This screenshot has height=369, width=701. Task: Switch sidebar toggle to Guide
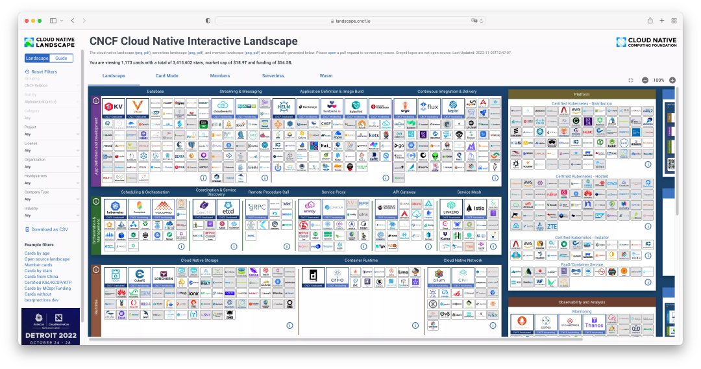point(61,58)
